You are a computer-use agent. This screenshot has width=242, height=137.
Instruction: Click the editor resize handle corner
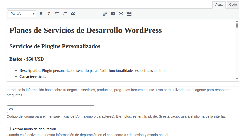coord(237,84)
